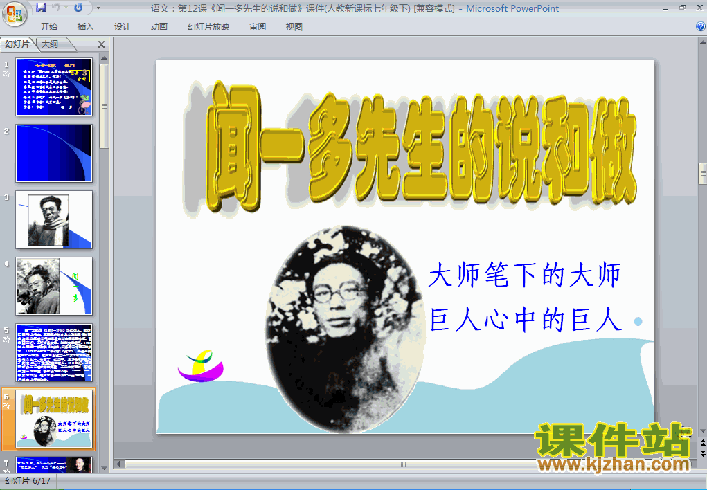Screen dimensions: 707x490
Task: Click the thumbnail pane scrollbar handle
Action: tap(104, 106)
